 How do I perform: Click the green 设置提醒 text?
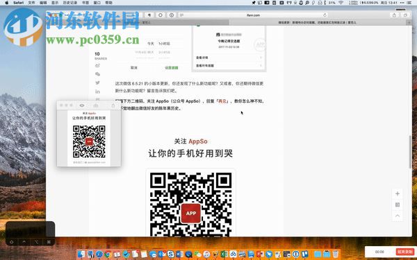(x=172, y=68)
